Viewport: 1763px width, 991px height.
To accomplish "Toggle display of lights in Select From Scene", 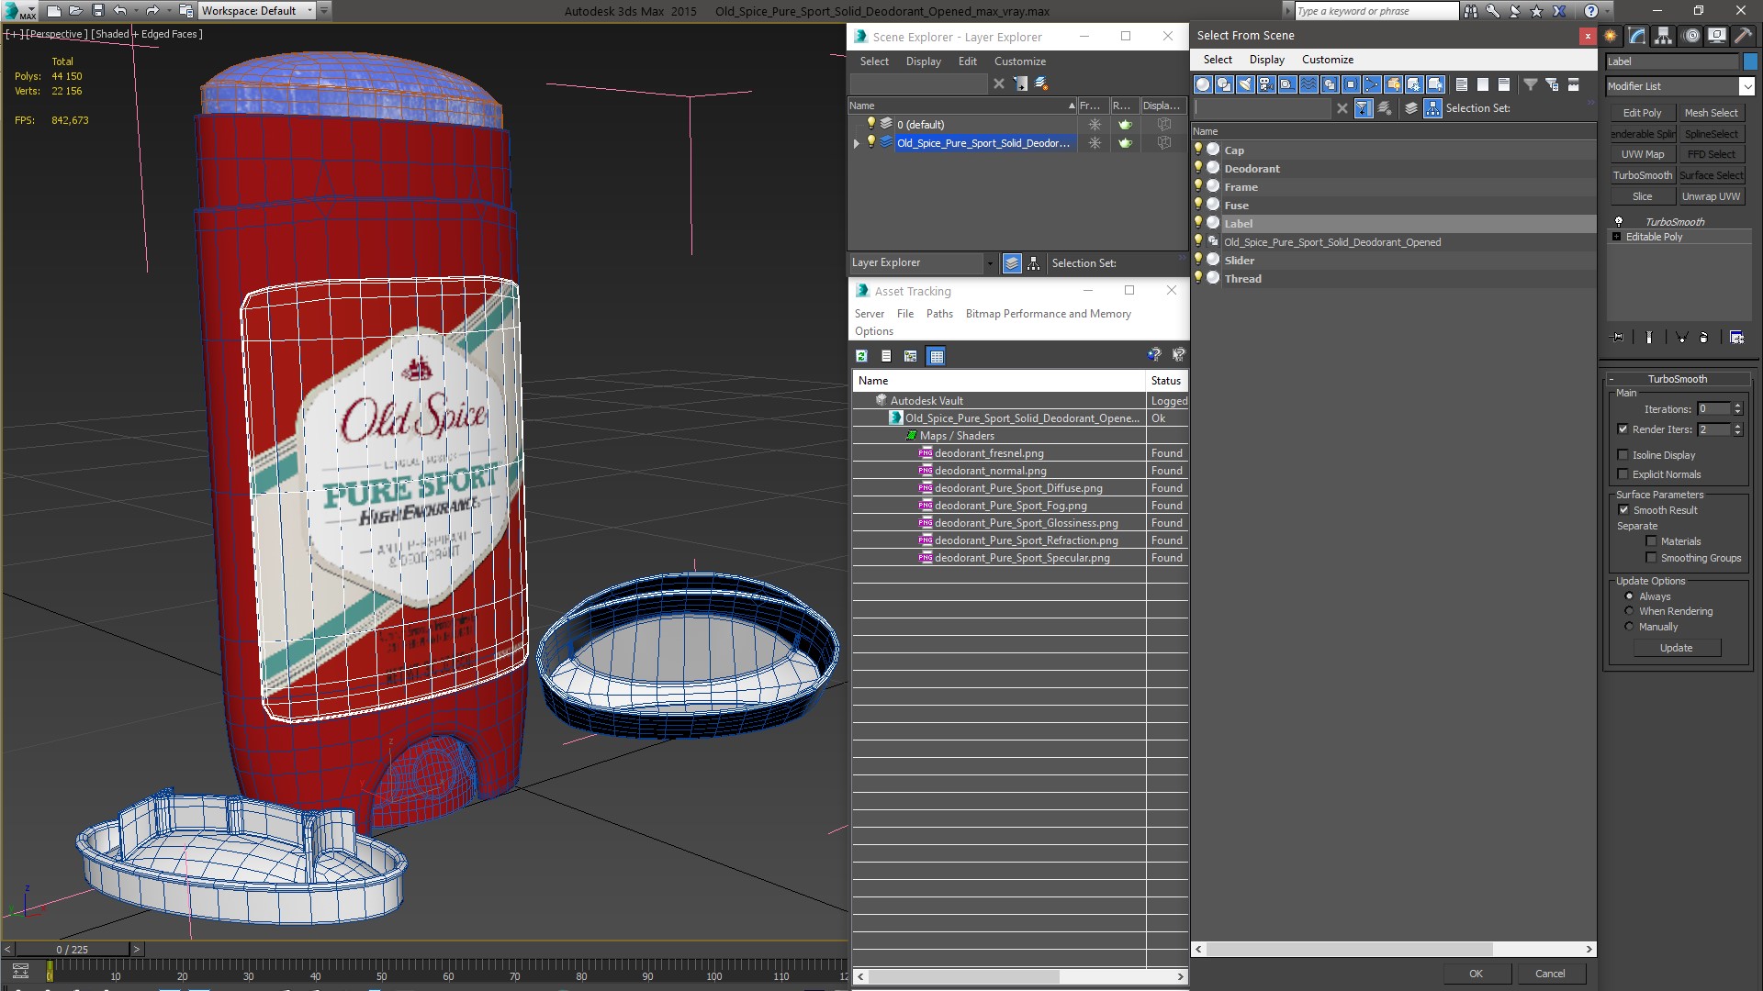I will coord(1245,84).
